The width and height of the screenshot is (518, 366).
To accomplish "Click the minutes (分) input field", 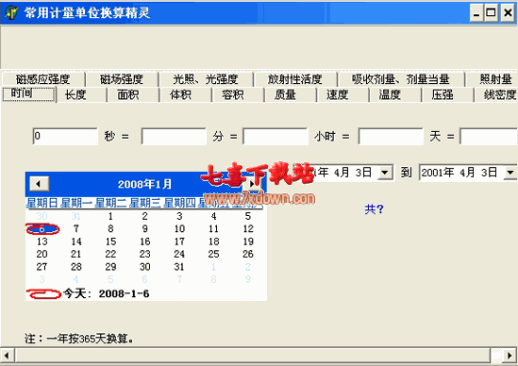I will pyautogui.click(x=174, y=136).
